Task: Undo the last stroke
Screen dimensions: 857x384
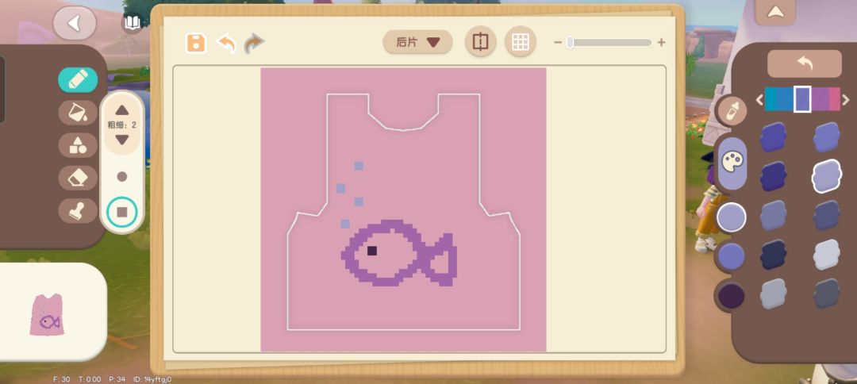Action: click(x=227, y=43)
